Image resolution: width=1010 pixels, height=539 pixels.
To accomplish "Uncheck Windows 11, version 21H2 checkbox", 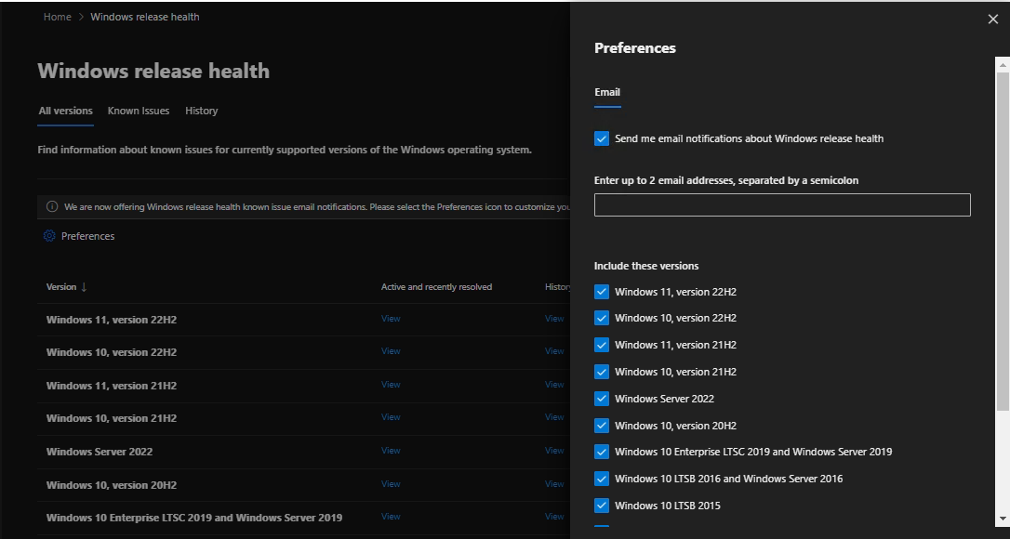I will pyautogui.click(x=602, y=345).
